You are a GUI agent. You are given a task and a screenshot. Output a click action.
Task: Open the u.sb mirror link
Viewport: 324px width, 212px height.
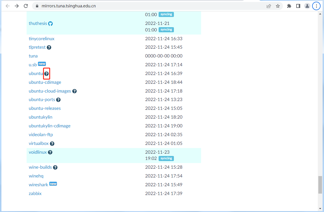point(33,65)
